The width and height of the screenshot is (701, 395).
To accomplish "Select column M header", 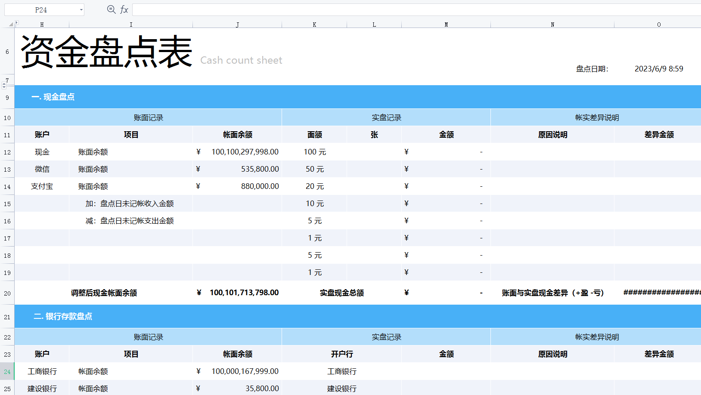I will pos(446,25).
